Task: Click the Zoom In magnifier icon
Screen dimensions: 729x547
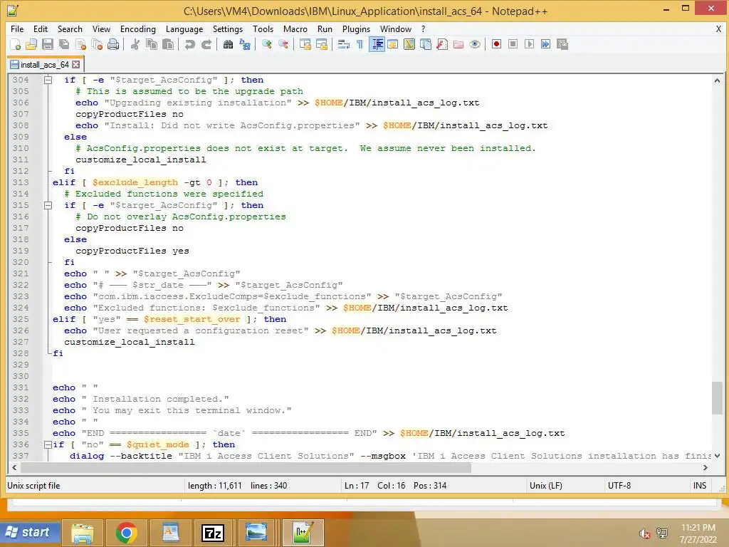Action: [266, 44]
